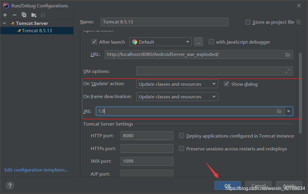This screenshot has height=194, width=308.
Task: Open the On 'Update' action dropdown
Action: (x=177, y=84)
